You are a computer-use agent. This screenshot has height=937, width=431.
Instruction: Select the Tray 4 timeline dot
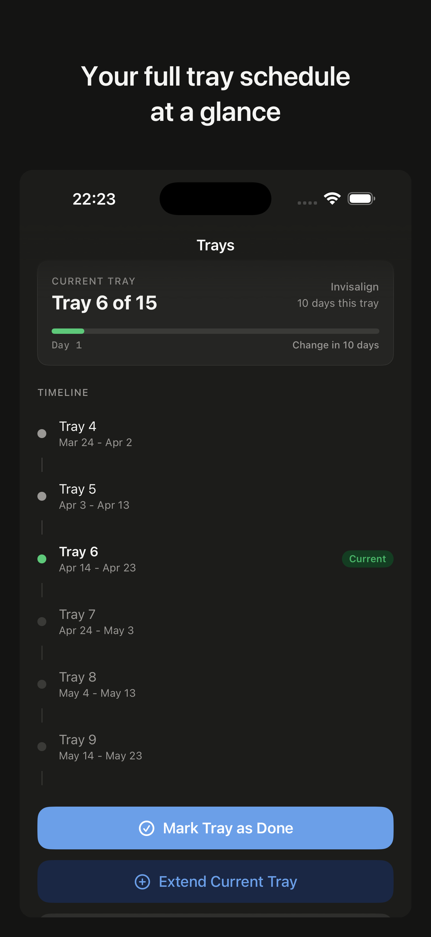click(x=42, y=434)
